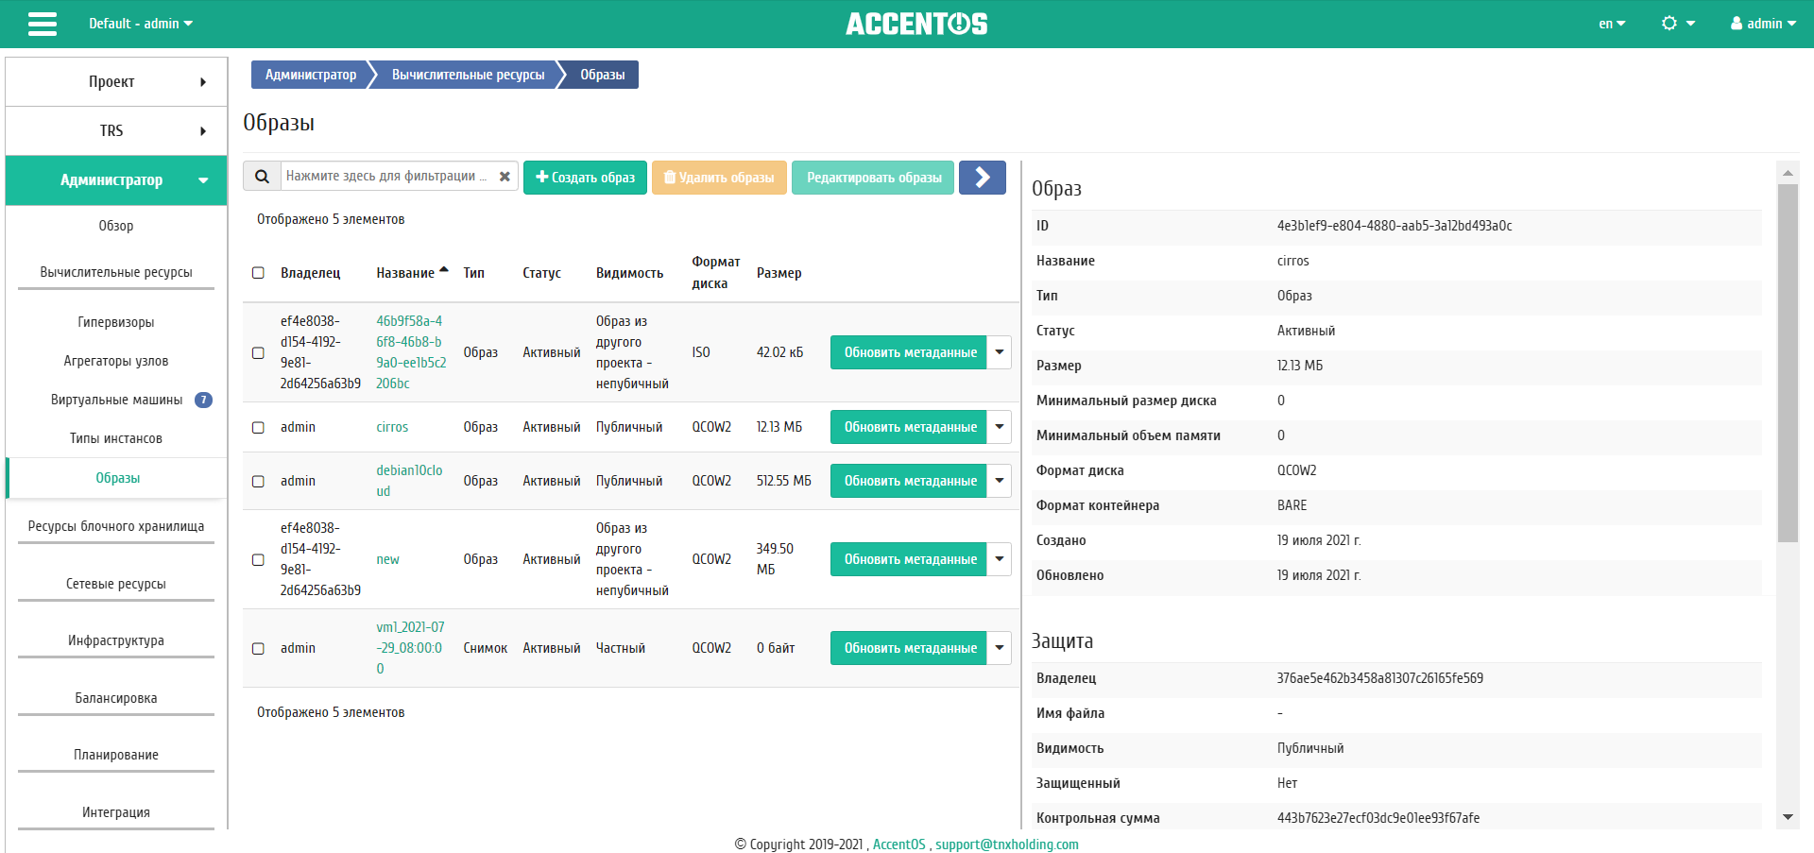
Task: Collapse the Администратор sidebar section
Action: click(116, 180)
